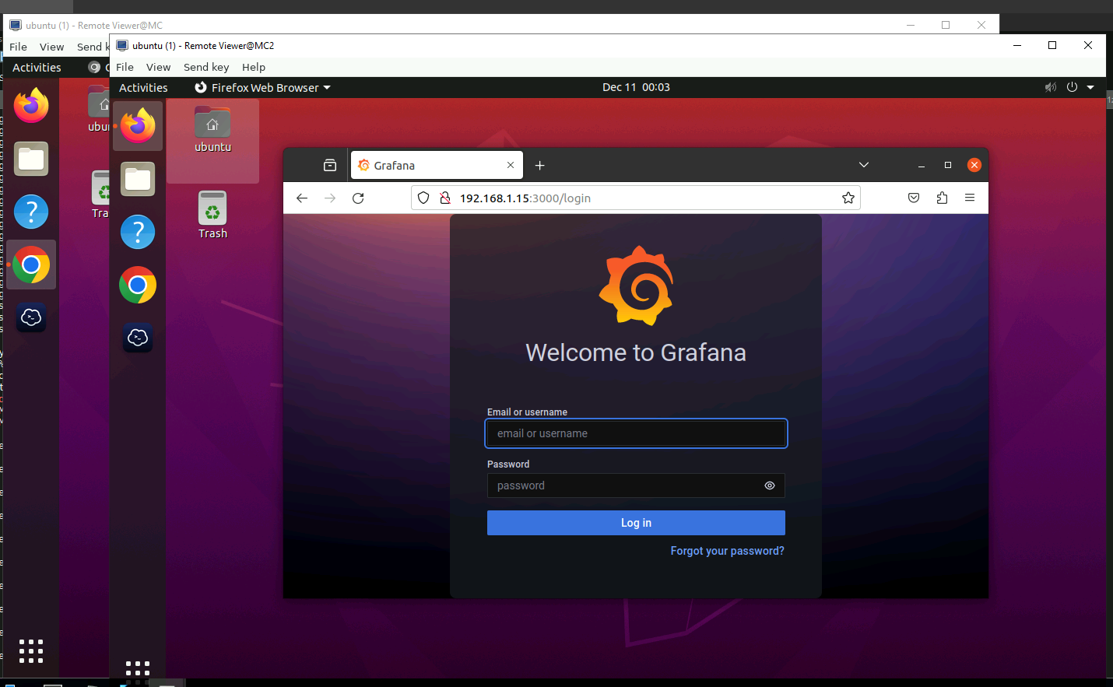1113x687 pixels.
Task: Open the Trash desktop icon
Action: click(212, 215)
